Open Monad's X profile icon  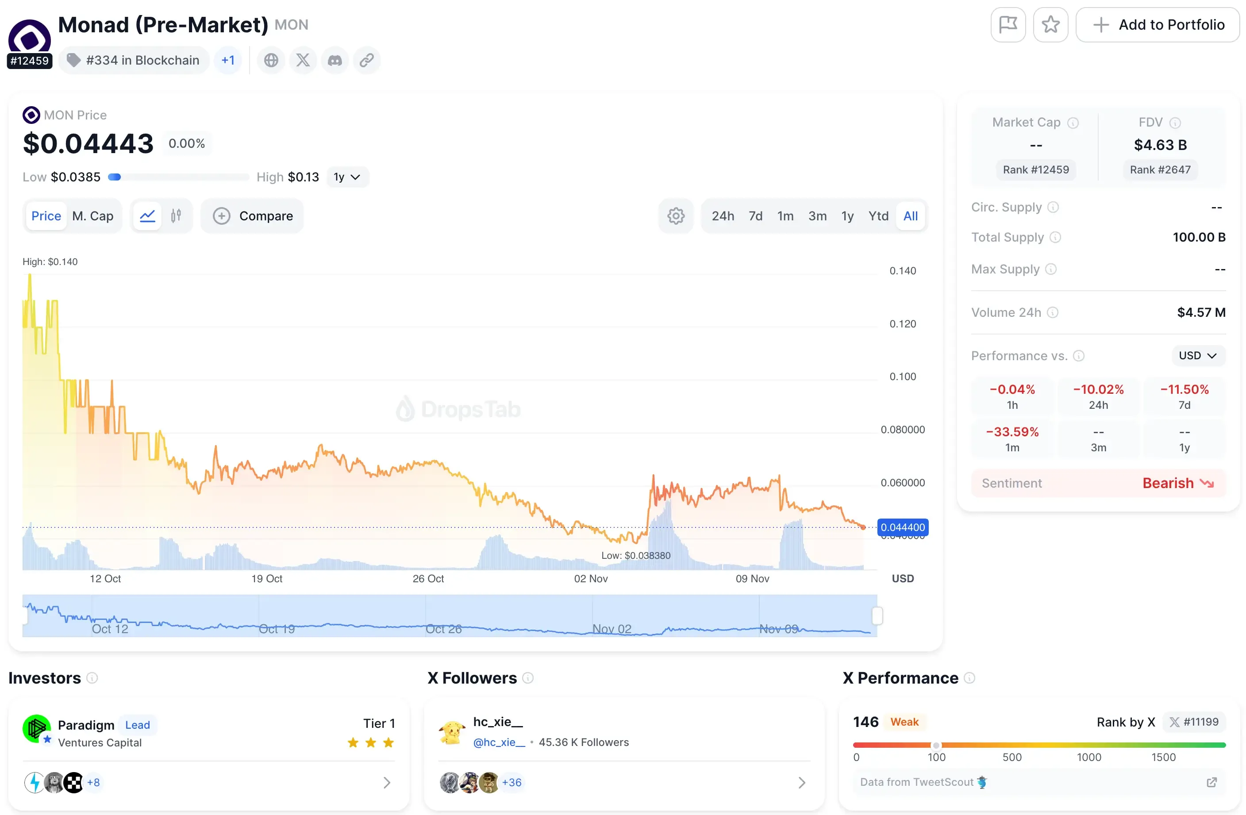pyautogui.click(x=303, y=60)
